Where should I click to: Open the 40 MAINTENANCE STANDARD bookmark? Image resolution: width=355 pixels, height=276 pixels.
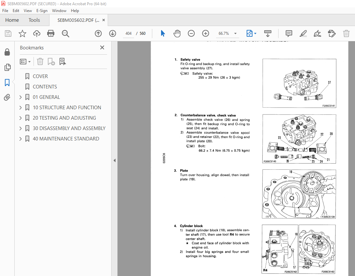pos(66,139)
